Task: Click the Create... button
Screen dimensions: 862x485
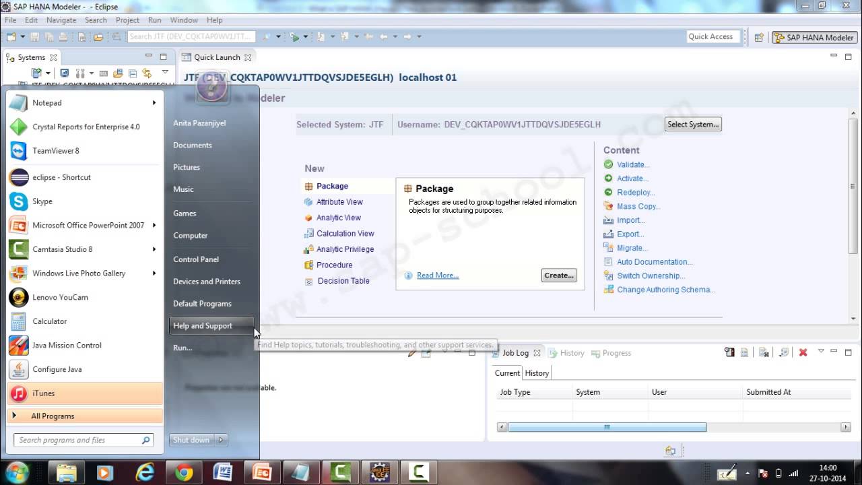Action: click(x=559, y=276)
